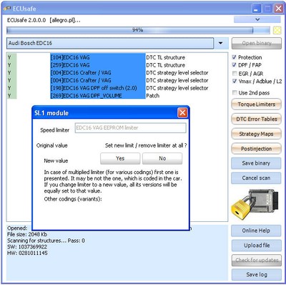Image resolution: width=286 pixels, height=285 pixels.
Task: Click Yes to set new limit
Action: click(x=120, y=158)
